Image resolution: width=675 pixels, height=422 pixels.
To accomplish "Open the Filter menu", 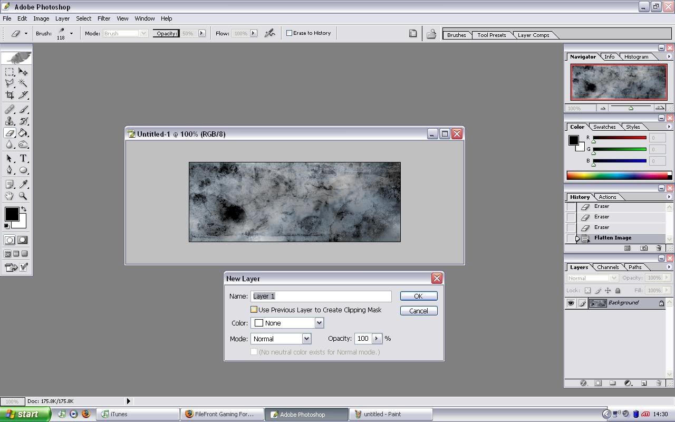I will point(103,18).
